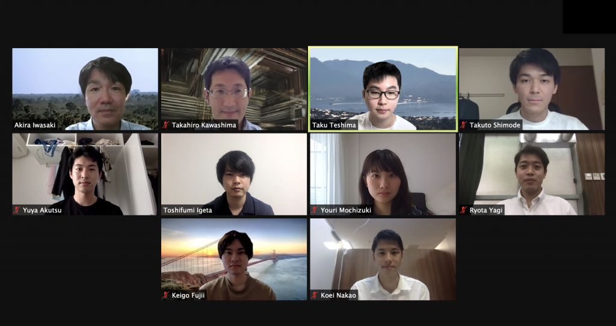Select Taku Teshima's highlighted active speaker video

click(383, 89)
